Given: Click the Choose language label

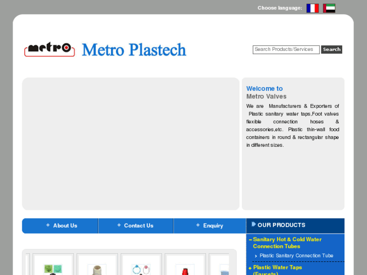Looking at the screenshot, I should pos(280,8).
